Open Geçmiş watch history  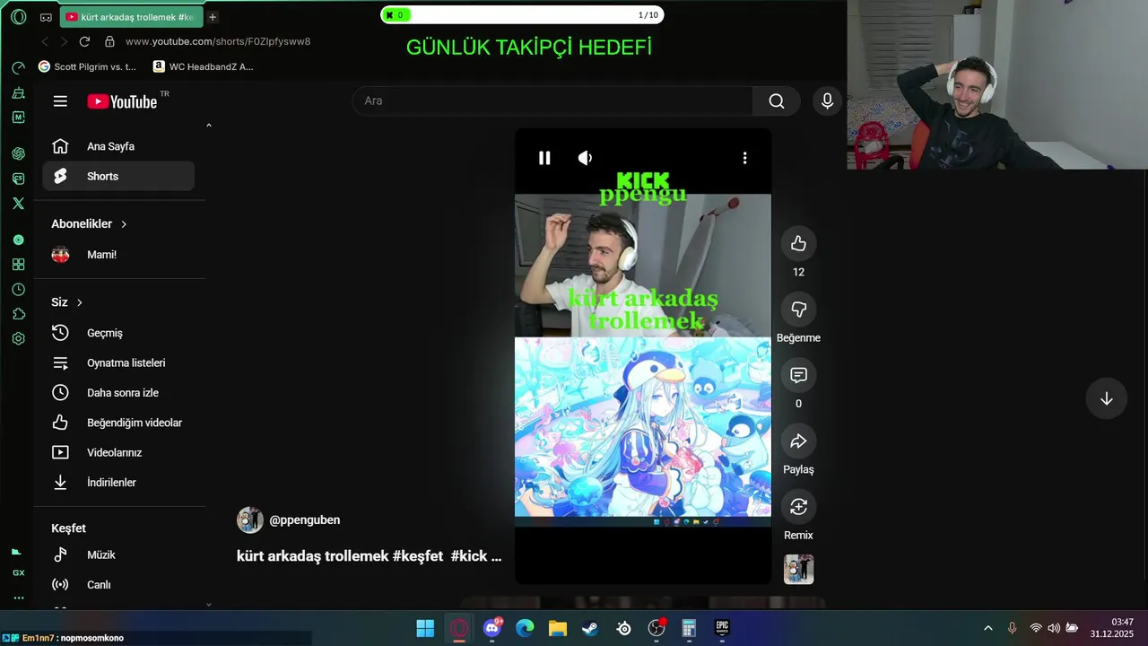pos(118,333)
